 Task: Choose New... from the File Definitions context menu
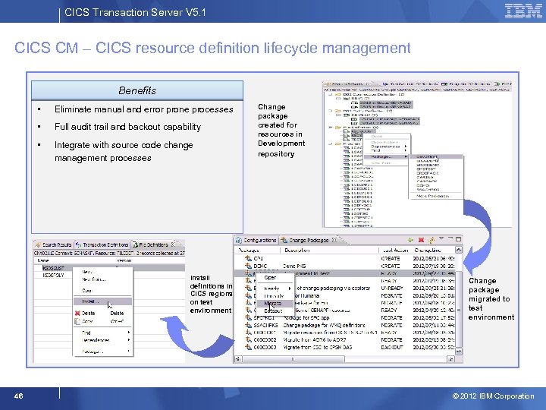coord(102,272)
